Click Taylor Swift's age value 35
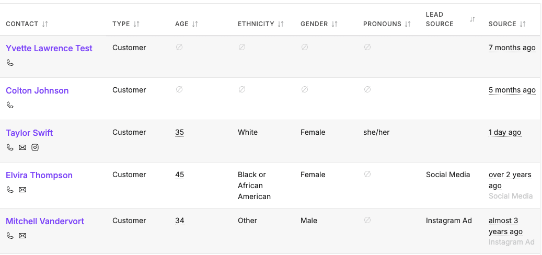The image size is (542, 255). 179,132
